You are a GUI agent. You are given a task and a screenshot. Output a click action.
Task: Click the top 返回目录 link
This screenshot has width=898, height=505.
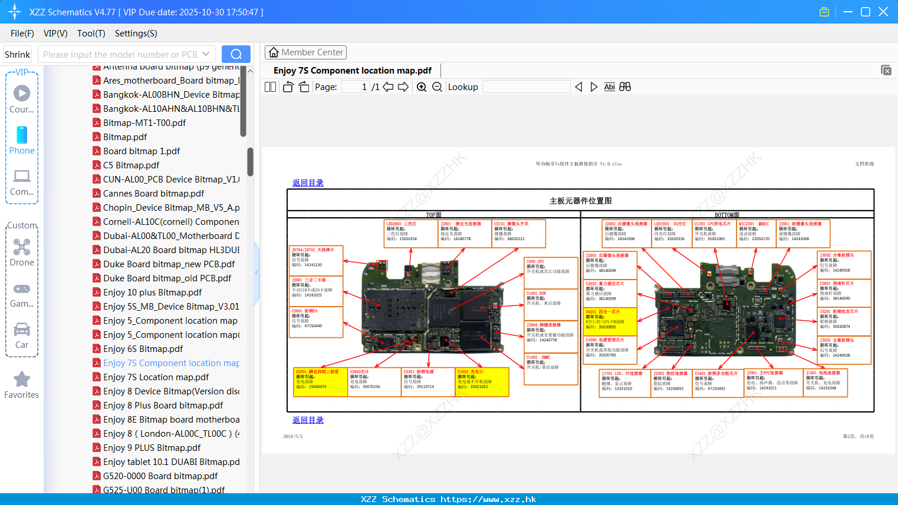(308, 183)
